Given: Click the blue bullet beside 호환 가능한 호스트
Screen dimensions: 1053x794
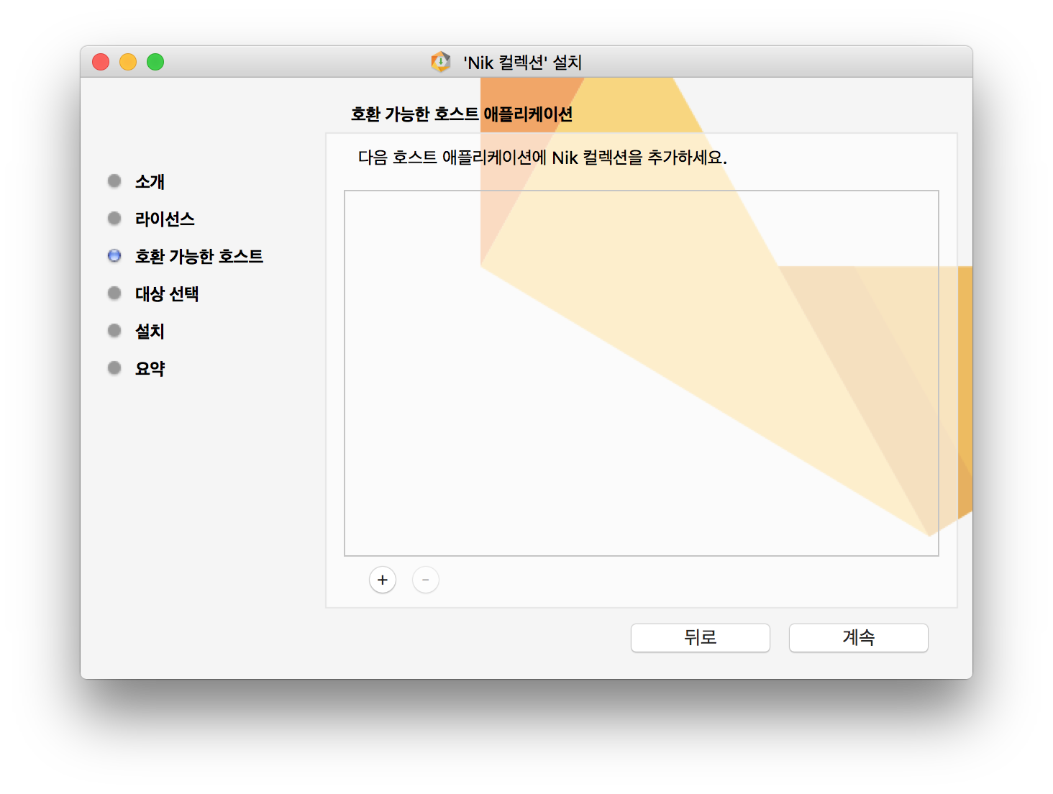Looking at the screenshot, I should (114, 255).
